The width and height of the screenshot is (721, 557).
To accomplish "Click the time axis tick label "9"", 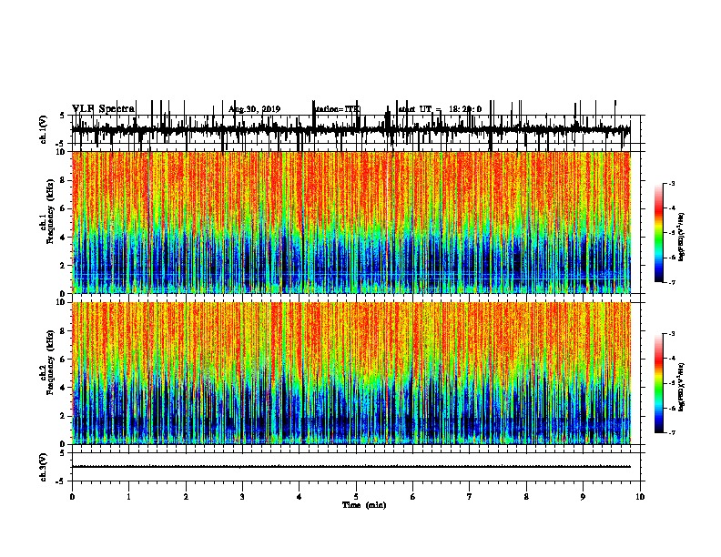I will [583, 497].
